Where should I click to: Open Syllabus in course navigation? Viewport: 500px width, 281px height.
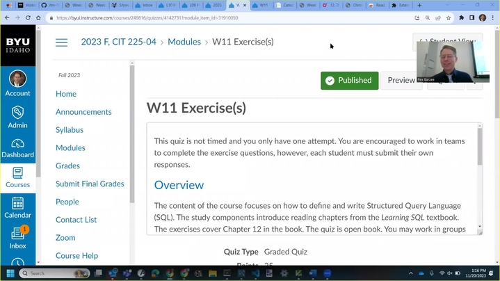click(x=70, y=130)
